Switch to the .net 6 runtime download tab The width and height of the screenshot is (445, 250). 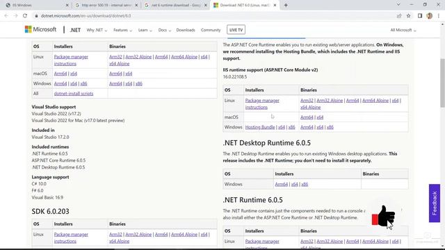[x=176, y=5]
